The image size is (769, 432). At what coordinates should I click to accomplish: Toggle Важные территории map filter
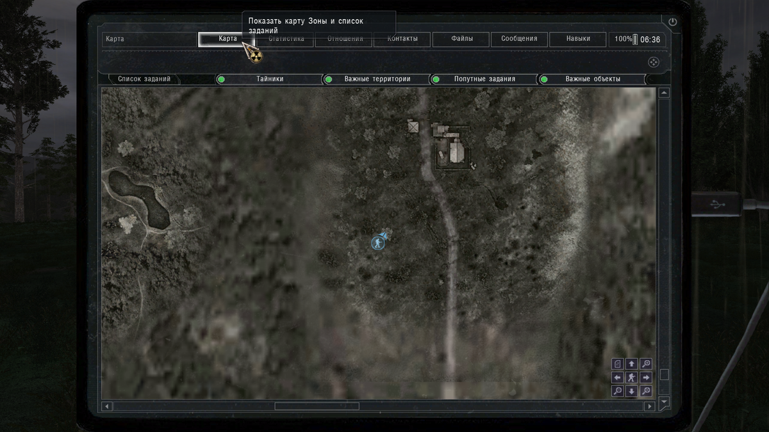point(376,79)
